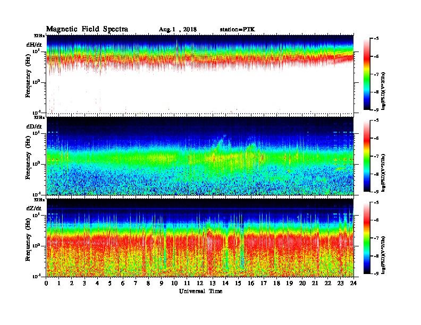Click the dZ/dt spectrogram plot area

(200, 238)
